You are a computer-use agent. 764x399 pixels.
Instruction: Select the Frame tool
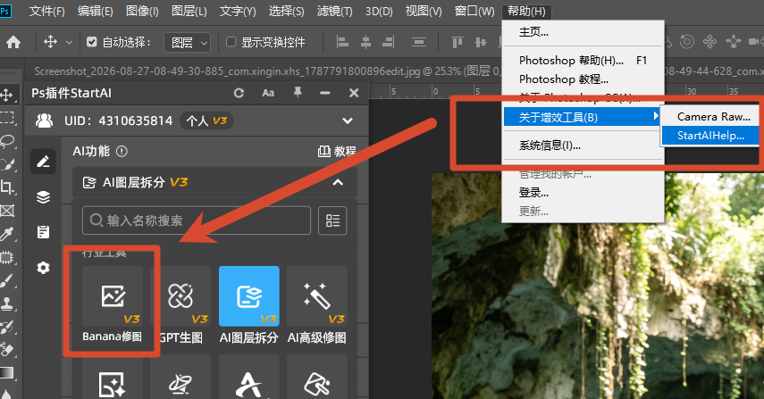pos(7,211)
